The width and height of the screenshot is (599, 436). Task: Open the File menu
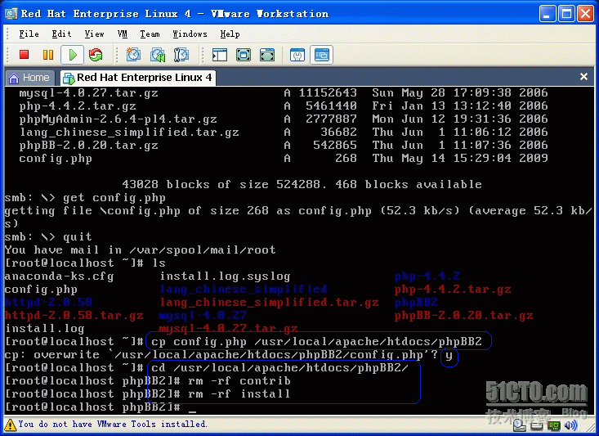point(29,34)
